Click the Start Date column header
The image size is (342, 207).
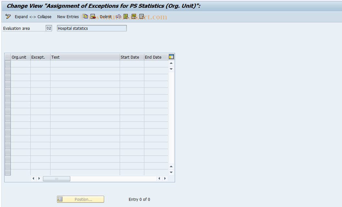click(x=132, y=57)
